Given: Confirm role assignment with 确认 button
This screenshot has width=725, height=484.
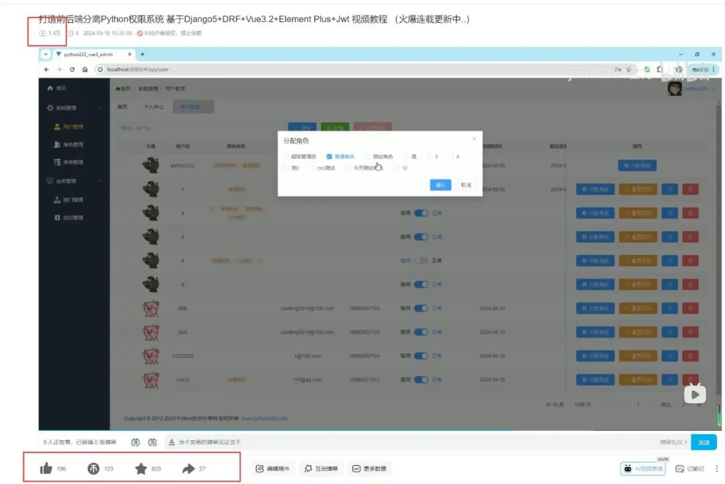Looking at the screenshot, I should point(440,185).
